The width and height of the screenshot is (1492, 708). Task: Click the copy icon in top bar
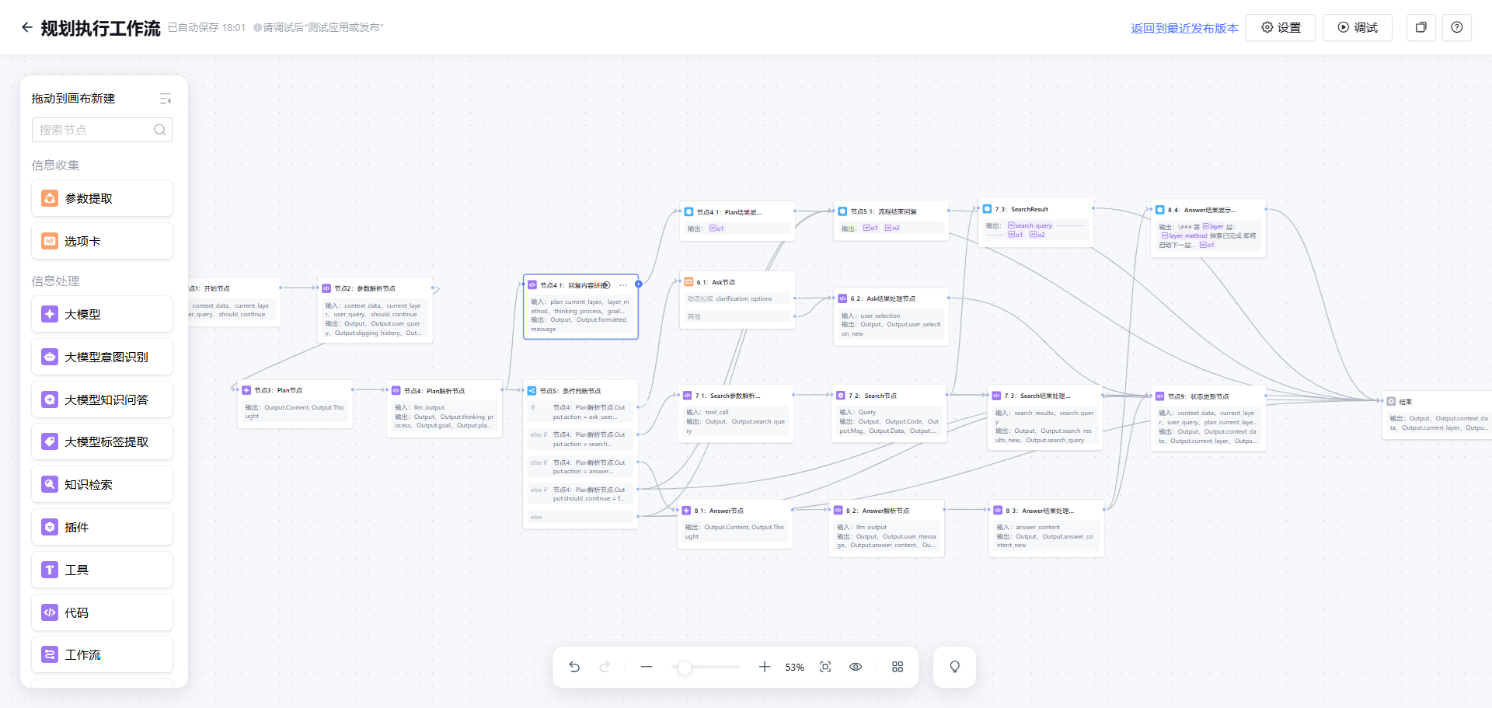tap(1421, 27)
